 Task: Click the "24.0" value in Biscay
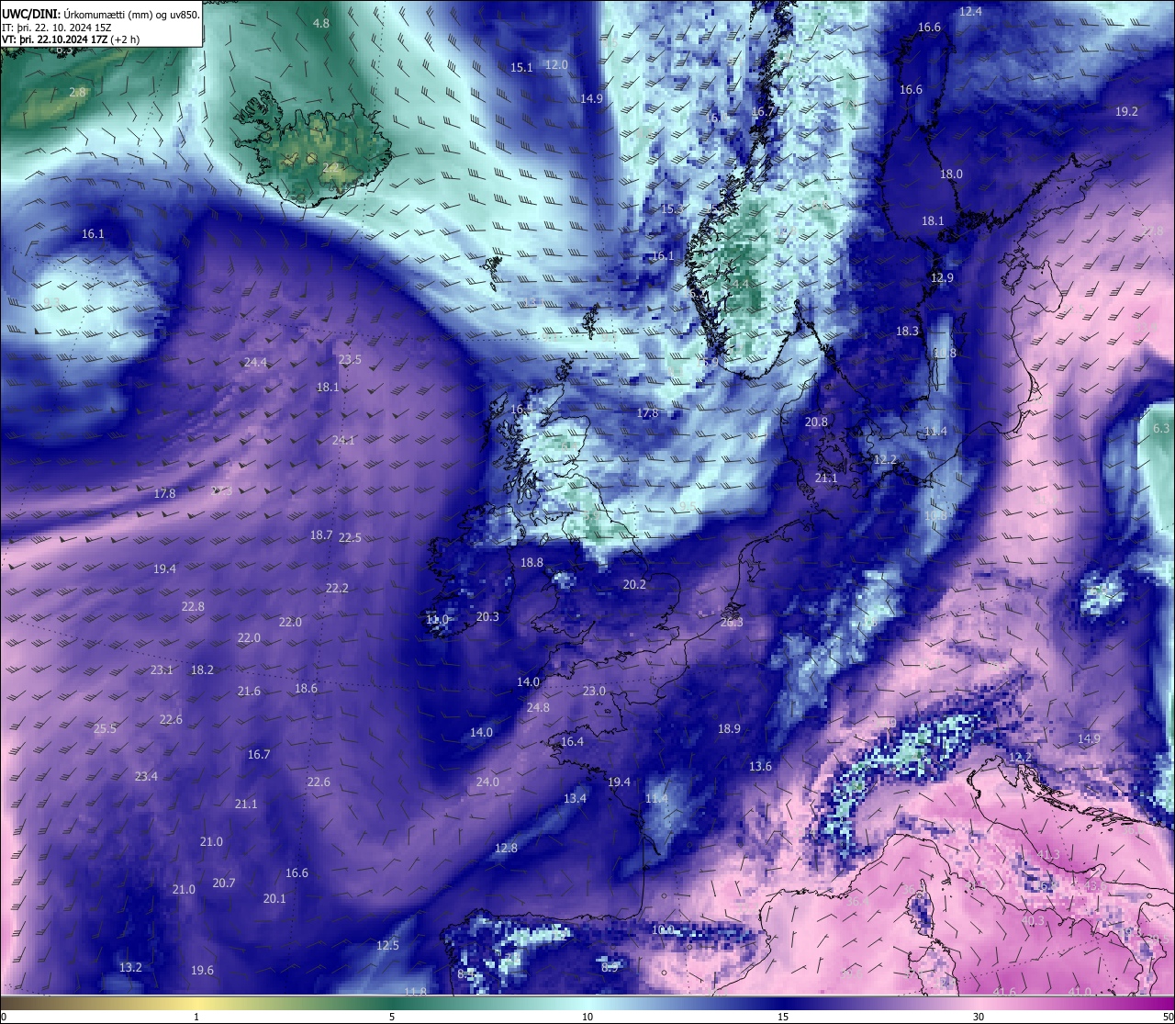[x=487, y=782]
